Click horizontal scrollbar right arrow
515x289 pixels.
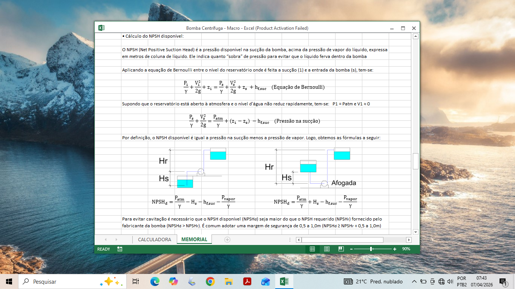coord(409,240)
